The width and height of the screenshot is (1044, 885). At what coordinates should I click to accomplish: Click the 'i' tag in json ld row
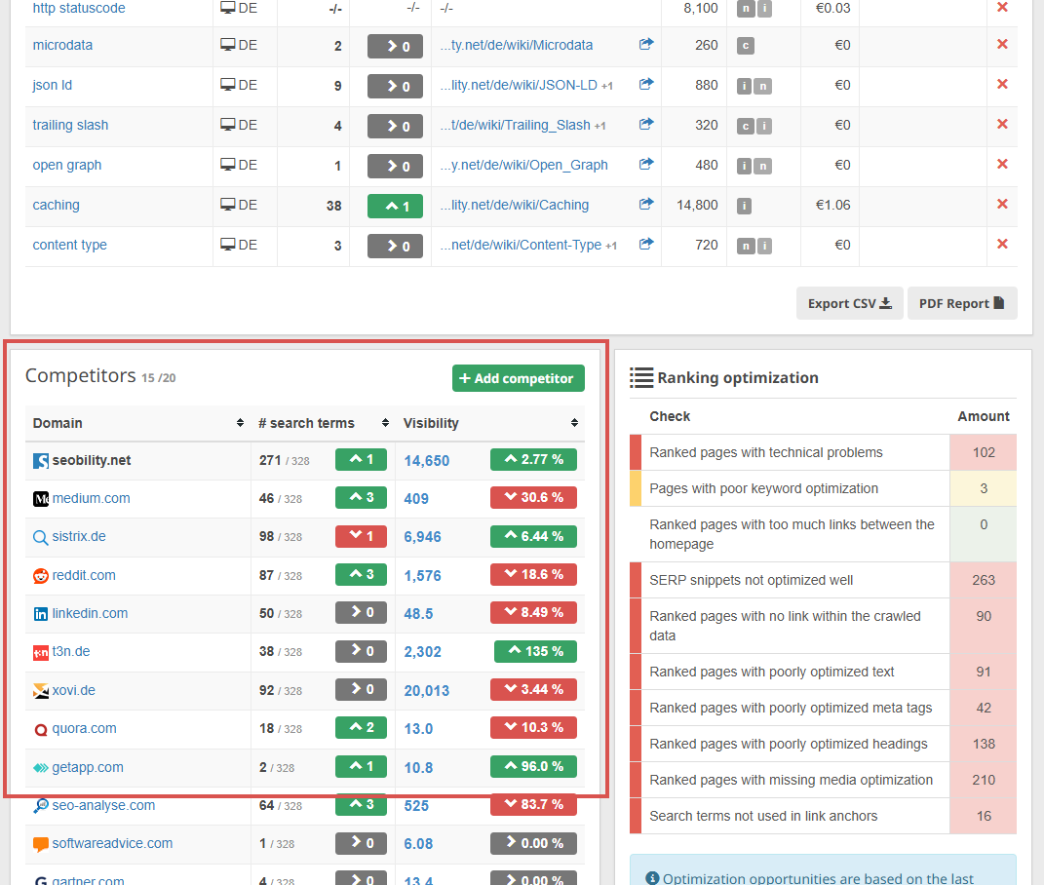(745, 86)
